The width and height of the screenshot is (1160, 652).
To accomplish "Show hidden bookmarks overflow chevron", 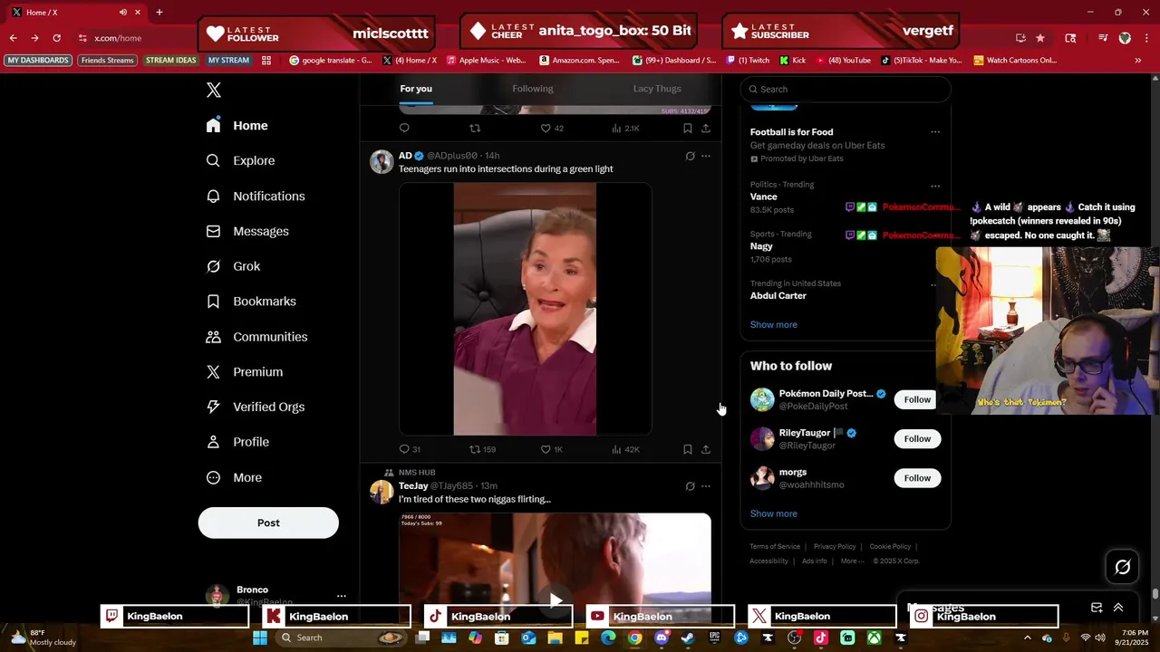I will point(1138,61).
